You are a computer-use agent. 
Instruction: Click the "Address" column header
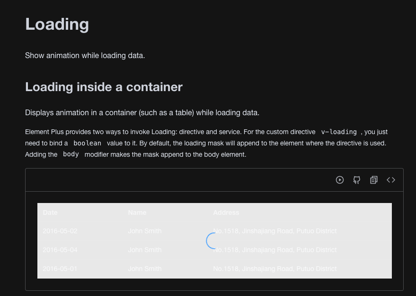[x=226, y=212]
